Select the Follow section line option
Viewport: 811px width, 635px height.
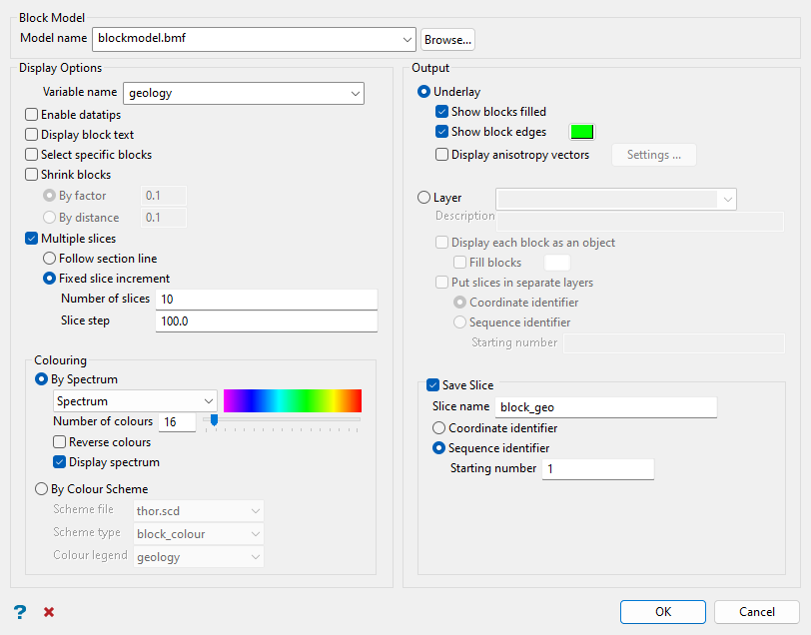[50, 259]
